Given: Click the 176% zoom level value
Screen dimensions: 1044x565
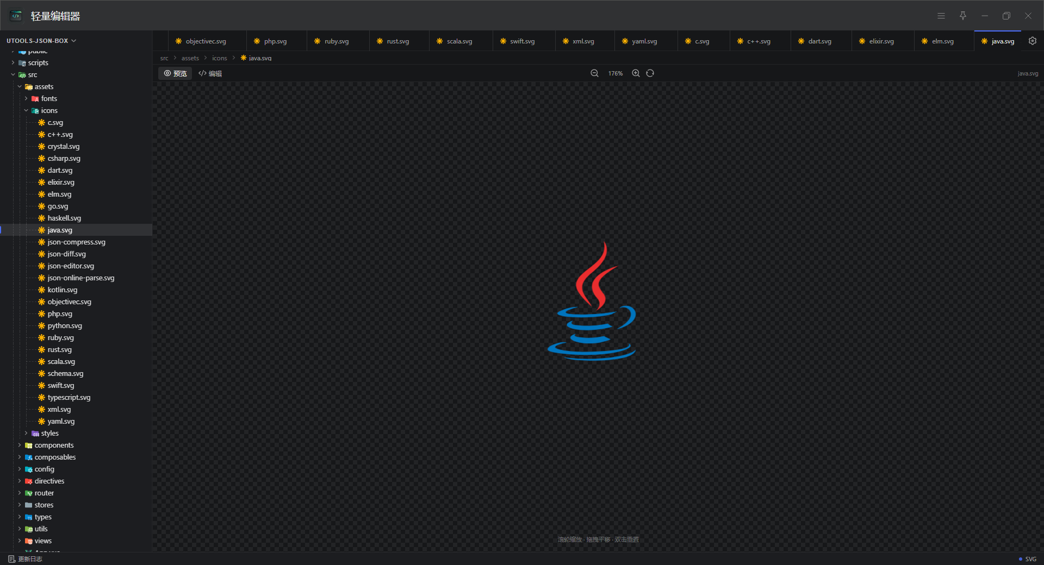Looking at the screenshot, I should pos(616,73).
